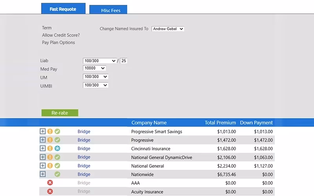This screenshot has width=314, height=196.
Task: Click the green Re-rate button
Action: (x=60, y=113)
